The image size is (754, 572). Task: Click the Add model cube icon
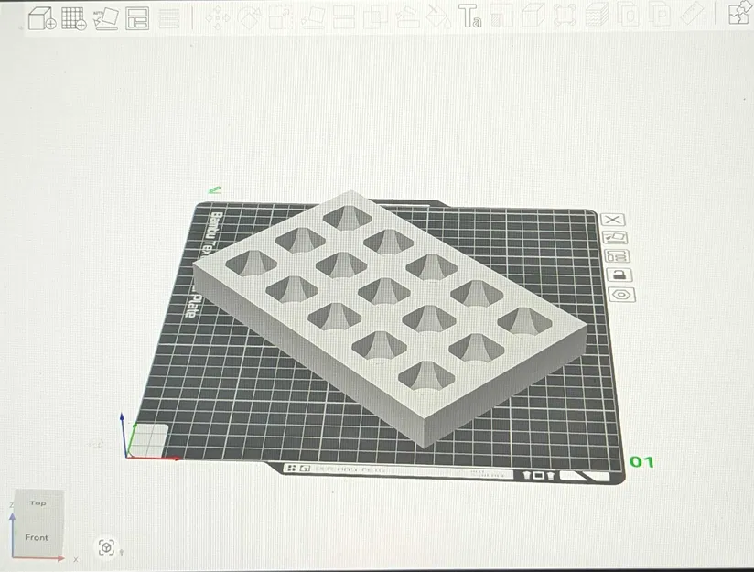click(42, 18)
